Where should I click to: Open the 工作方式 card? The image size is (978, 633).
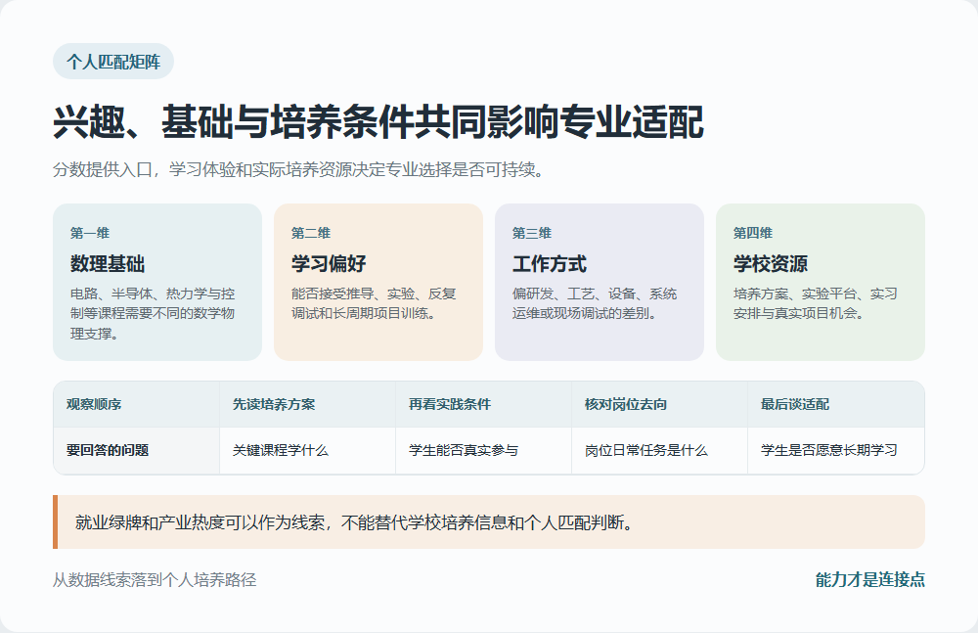pos(600,282)
